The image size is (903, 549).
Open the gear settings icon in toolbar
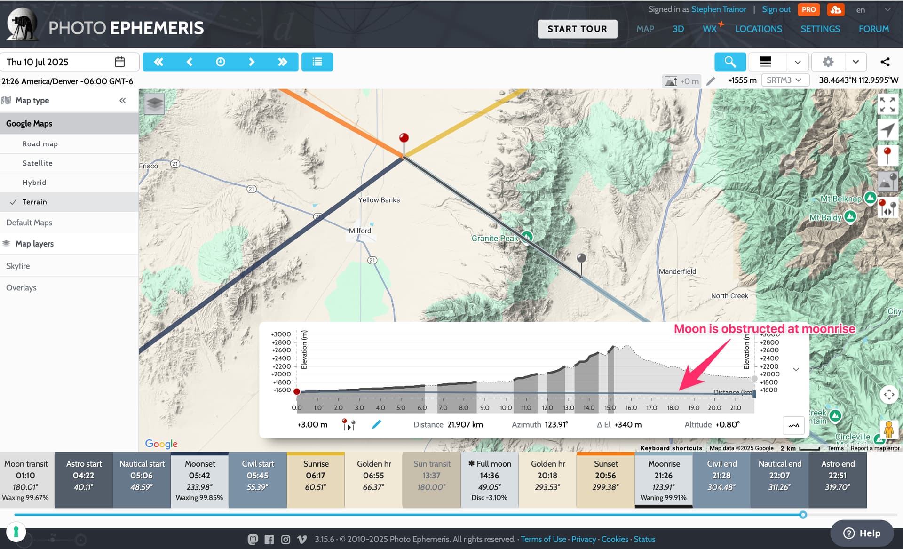(828, 62)
